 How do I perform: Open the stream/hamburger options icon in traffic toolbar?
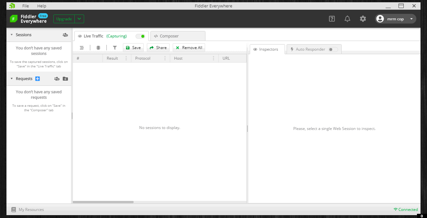82,48
